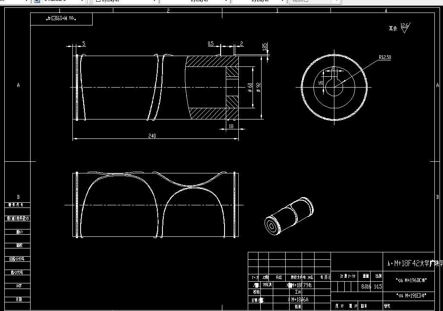Select zone row label B on right border

point(438,197)
